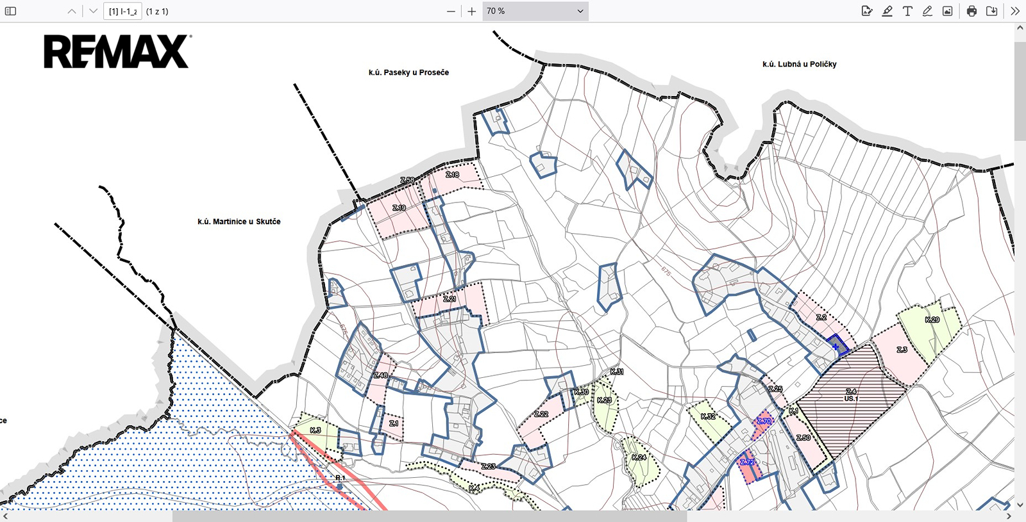Screen dimensions: 1026x522
Task: Select the add image tool
Action: click(x=947, y=11)
